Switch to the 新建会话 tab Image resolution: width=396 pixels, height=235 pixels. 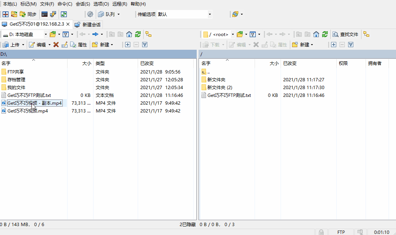pyautogui.click(x=88, y=25)
